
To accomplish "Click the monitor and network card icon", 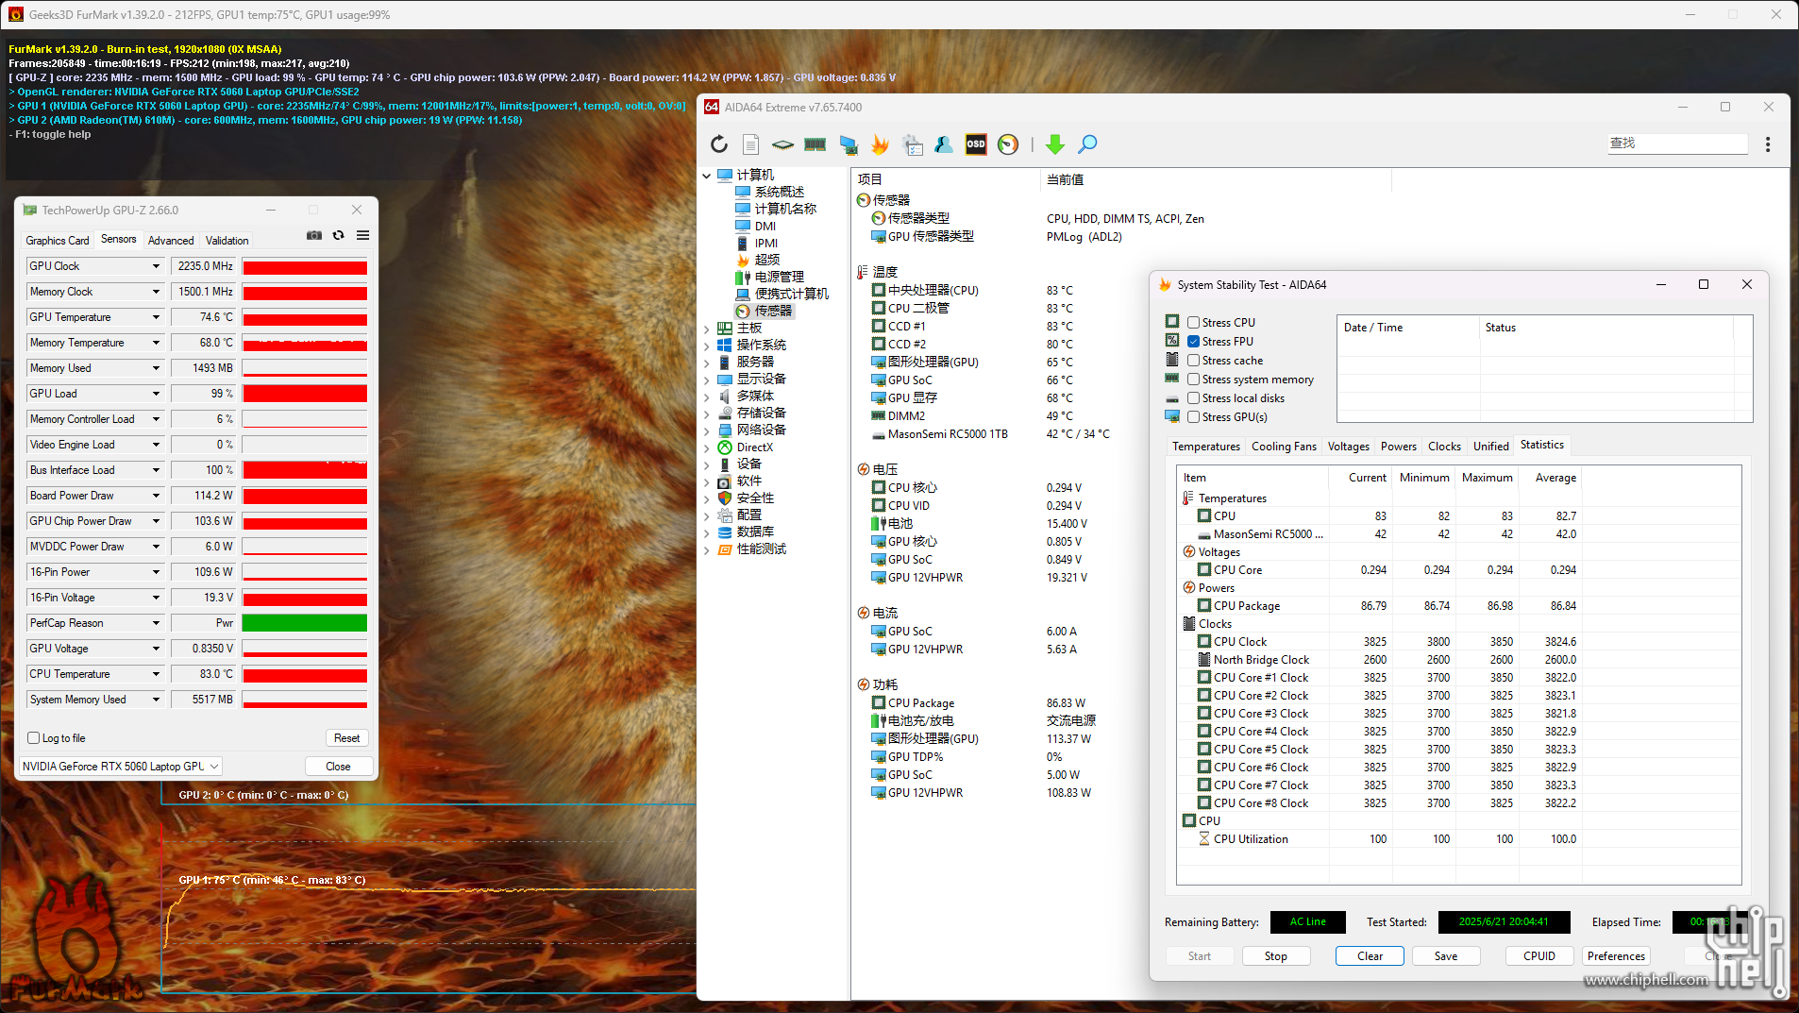I will pyautogui.click(x=849, y=144).
